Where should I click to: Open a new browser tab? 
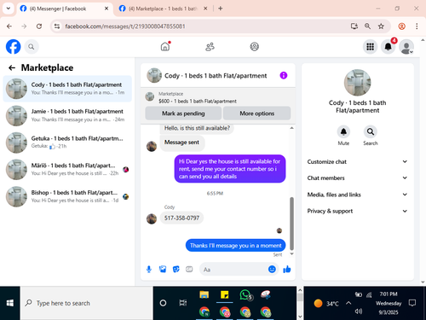pos(221,9)
